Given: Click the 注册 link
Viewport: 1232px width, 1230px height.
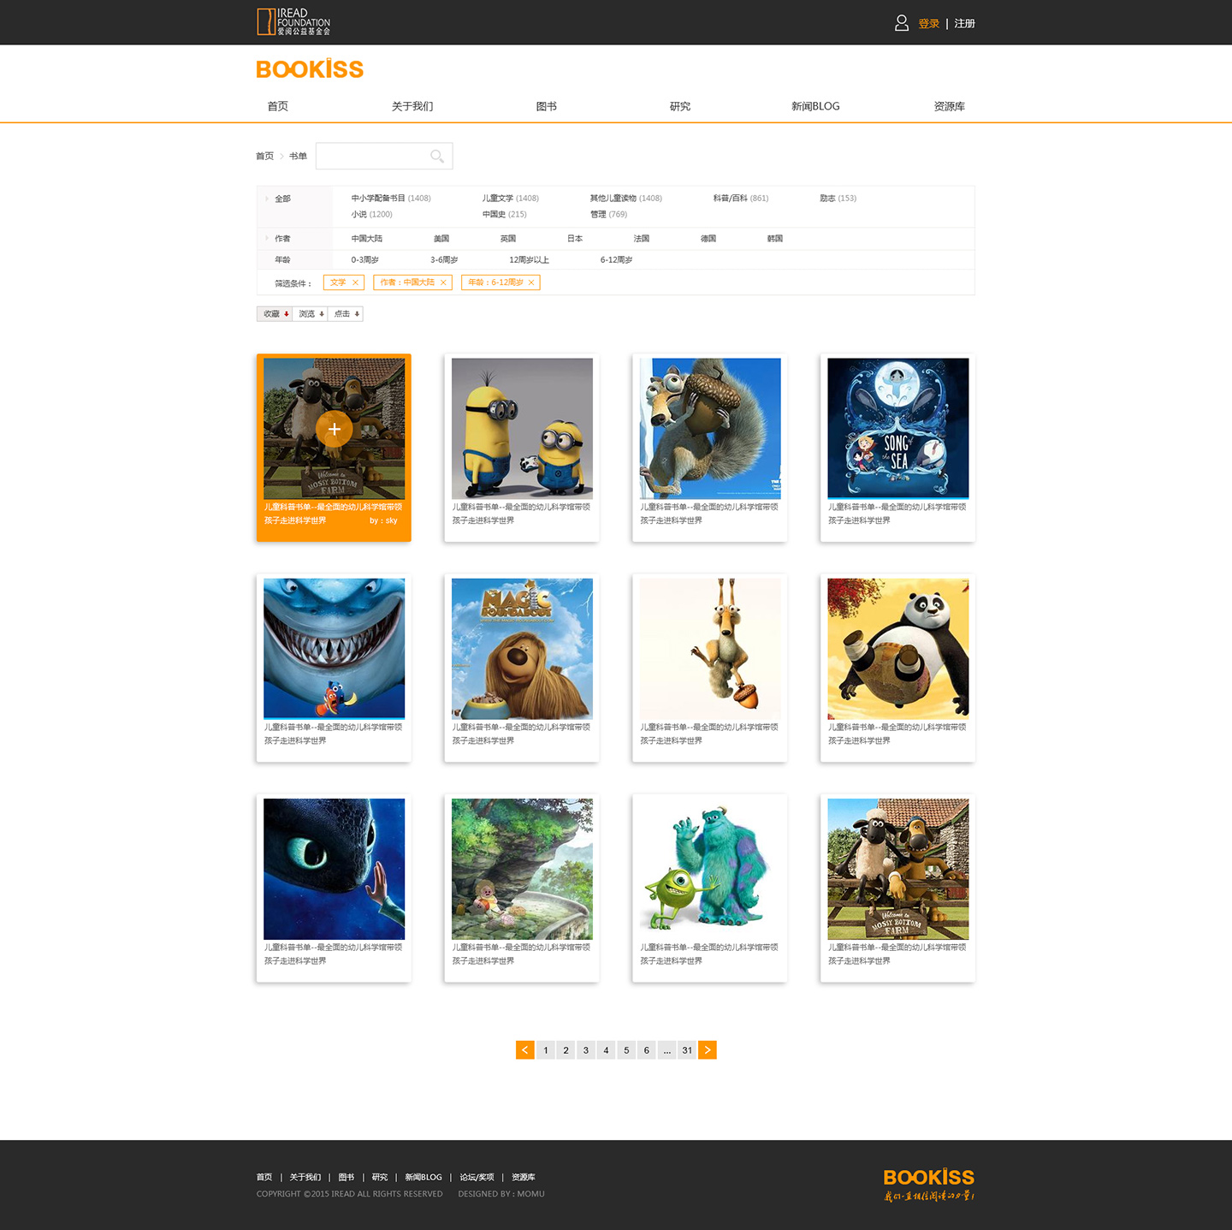Looking at the screenshot, I should click(965, 24).
